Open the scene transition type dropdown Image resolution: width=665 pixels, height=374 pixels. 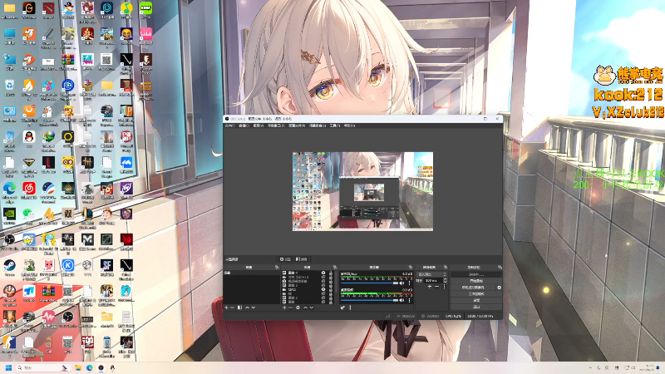coord(431,274)
